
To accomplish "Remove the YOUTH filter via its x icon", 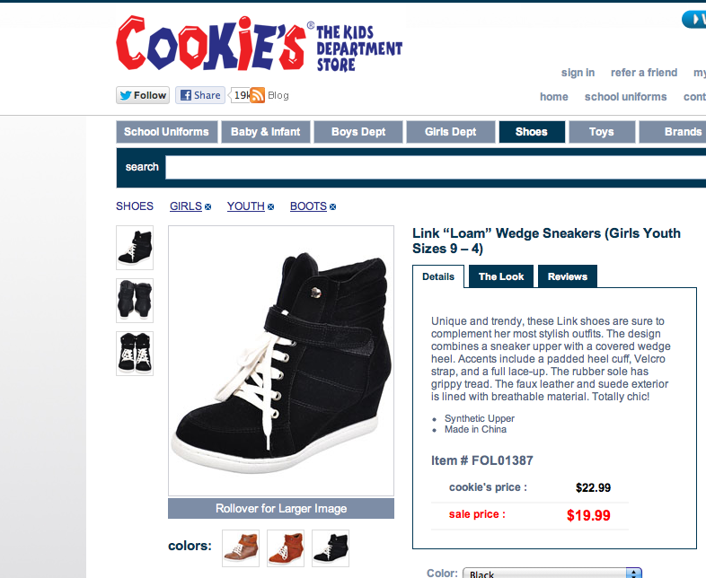I will (x=270, y=207).
